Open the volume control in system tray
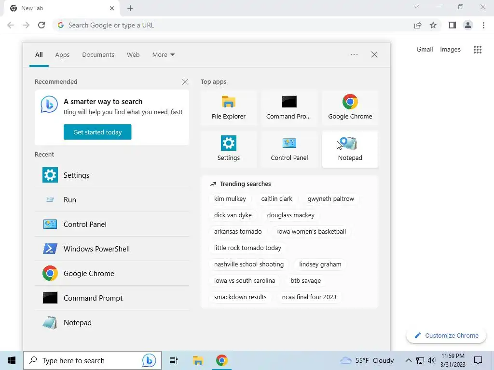 431,360
